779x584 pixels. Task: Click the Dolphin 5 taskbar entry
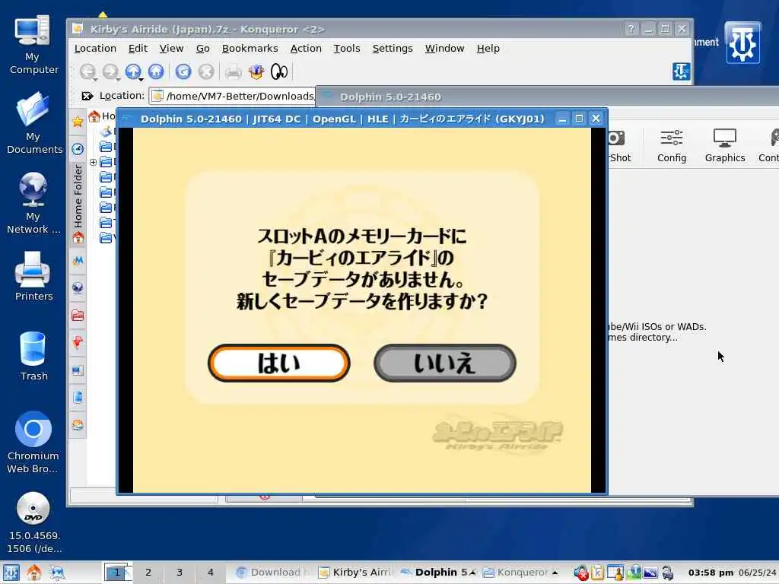pyautogui.click(x=437, y=572)
